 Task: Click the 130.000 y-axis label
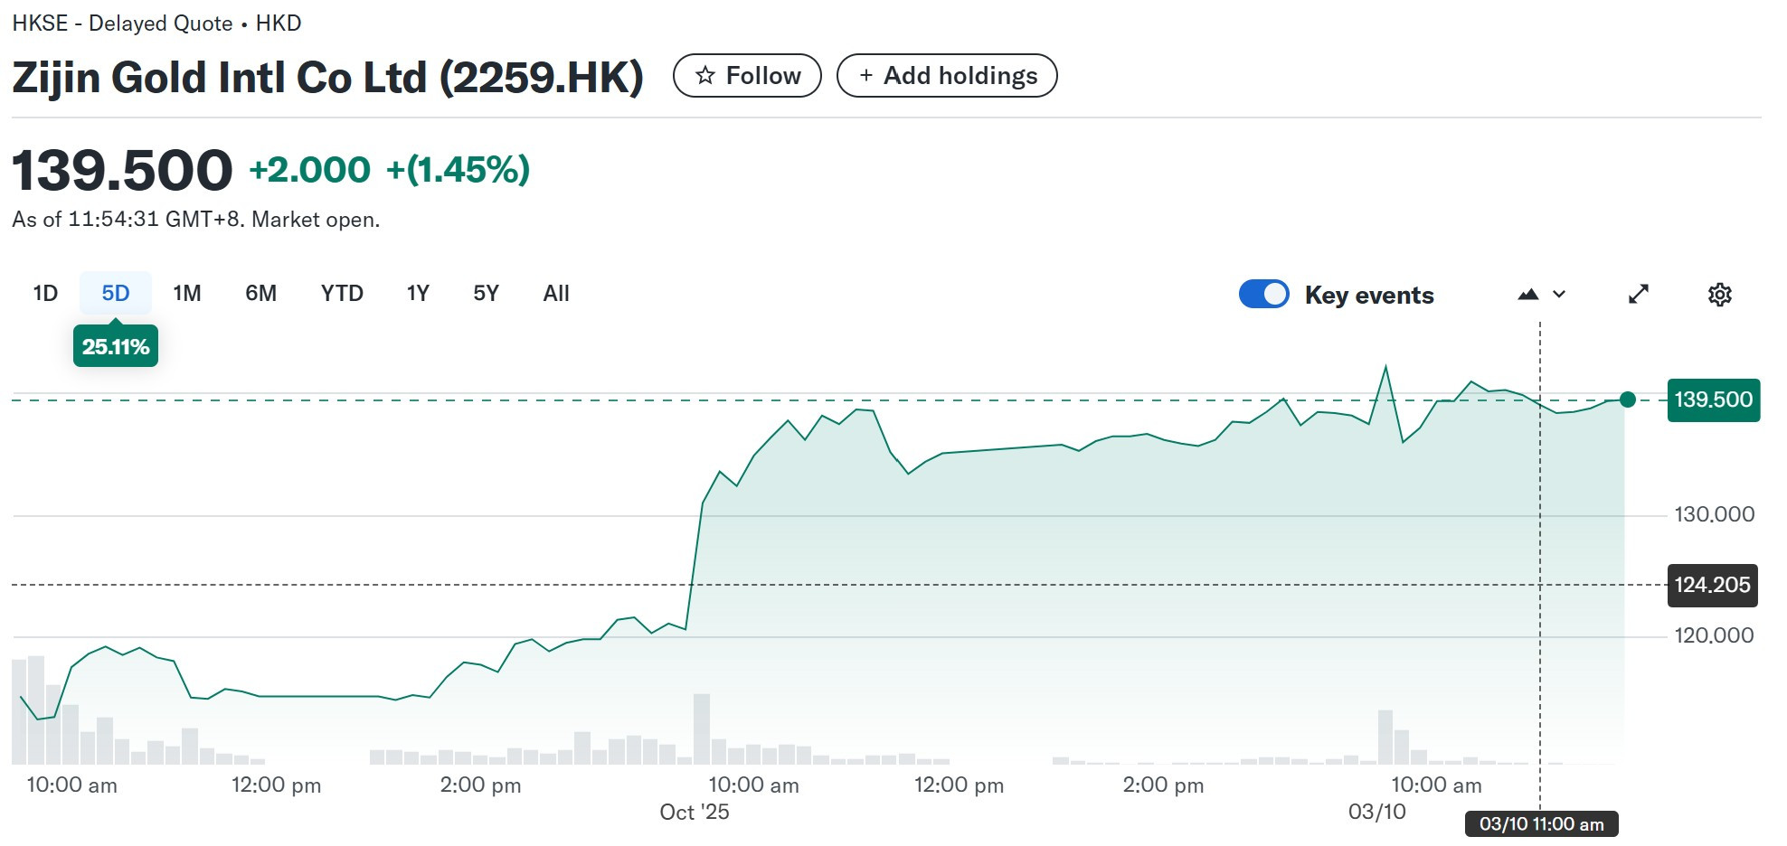(x=1714, y=514)
